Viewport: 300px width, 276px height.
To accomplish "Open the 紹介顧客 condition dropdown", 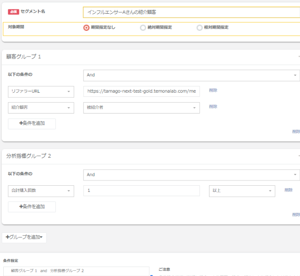I will (41, 108).
